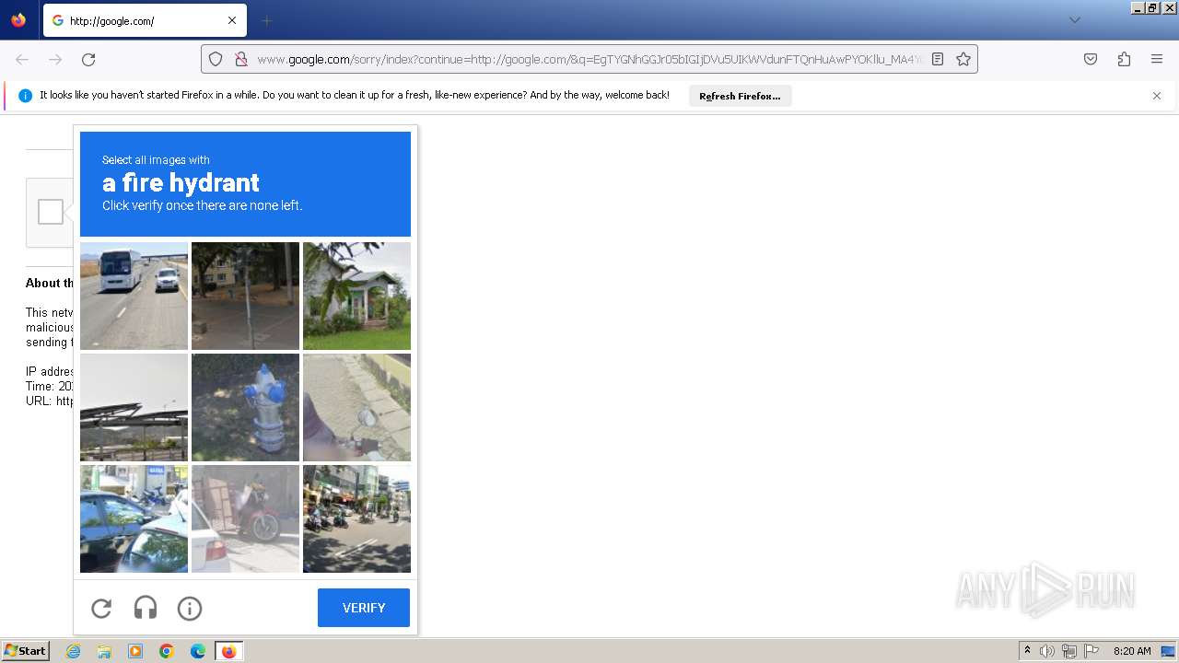Click the info icon in notification bar

click(x=26, y=96)
